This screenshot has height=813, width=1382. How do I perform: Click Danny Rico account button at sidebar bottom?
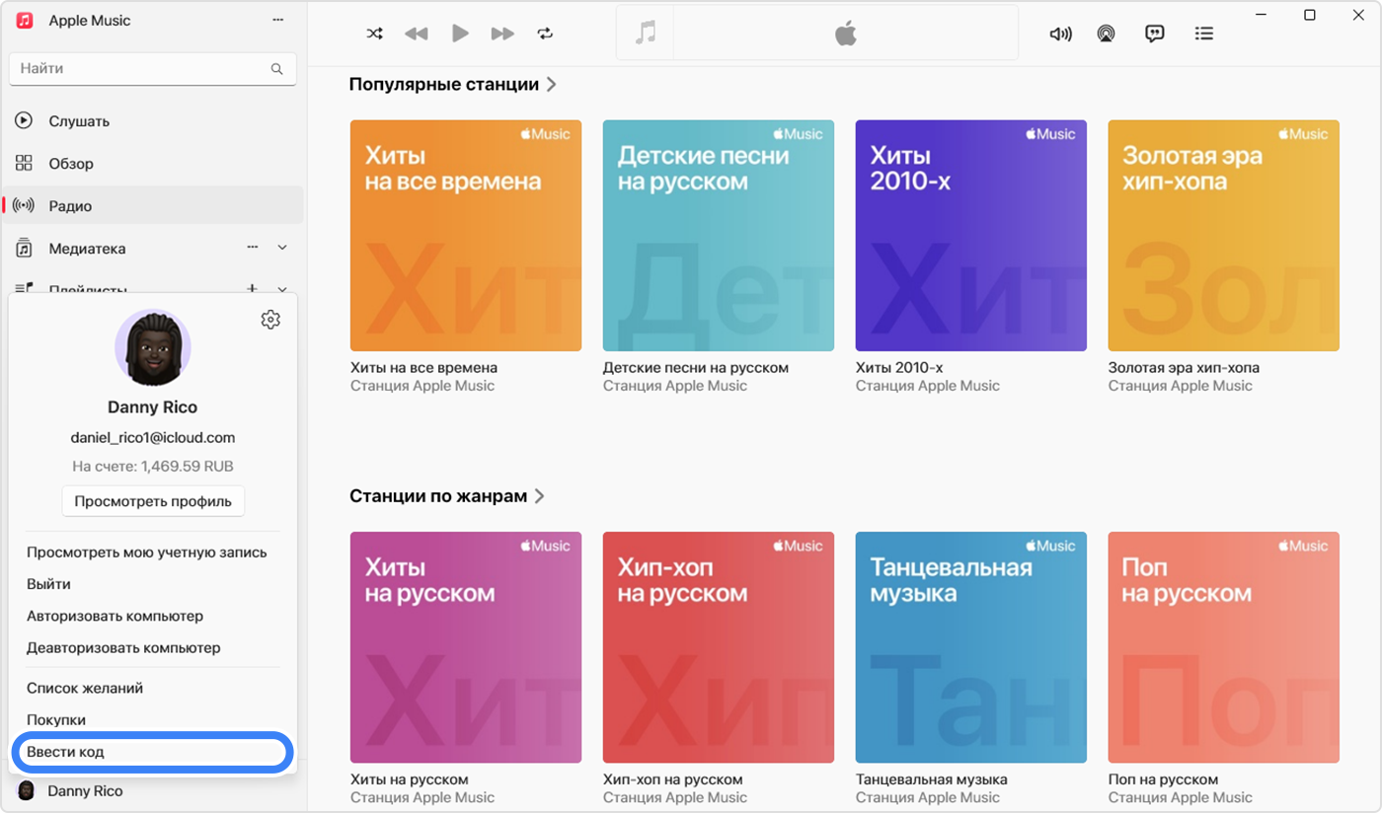tap(153, 791)
